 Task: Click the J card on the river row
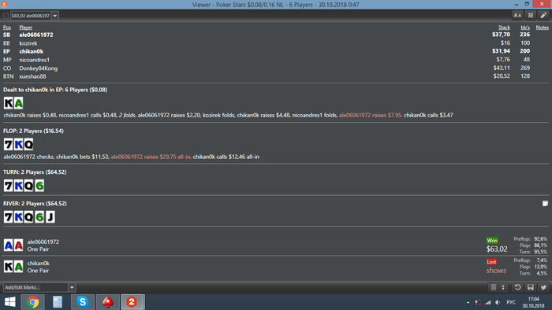[50, 217]
